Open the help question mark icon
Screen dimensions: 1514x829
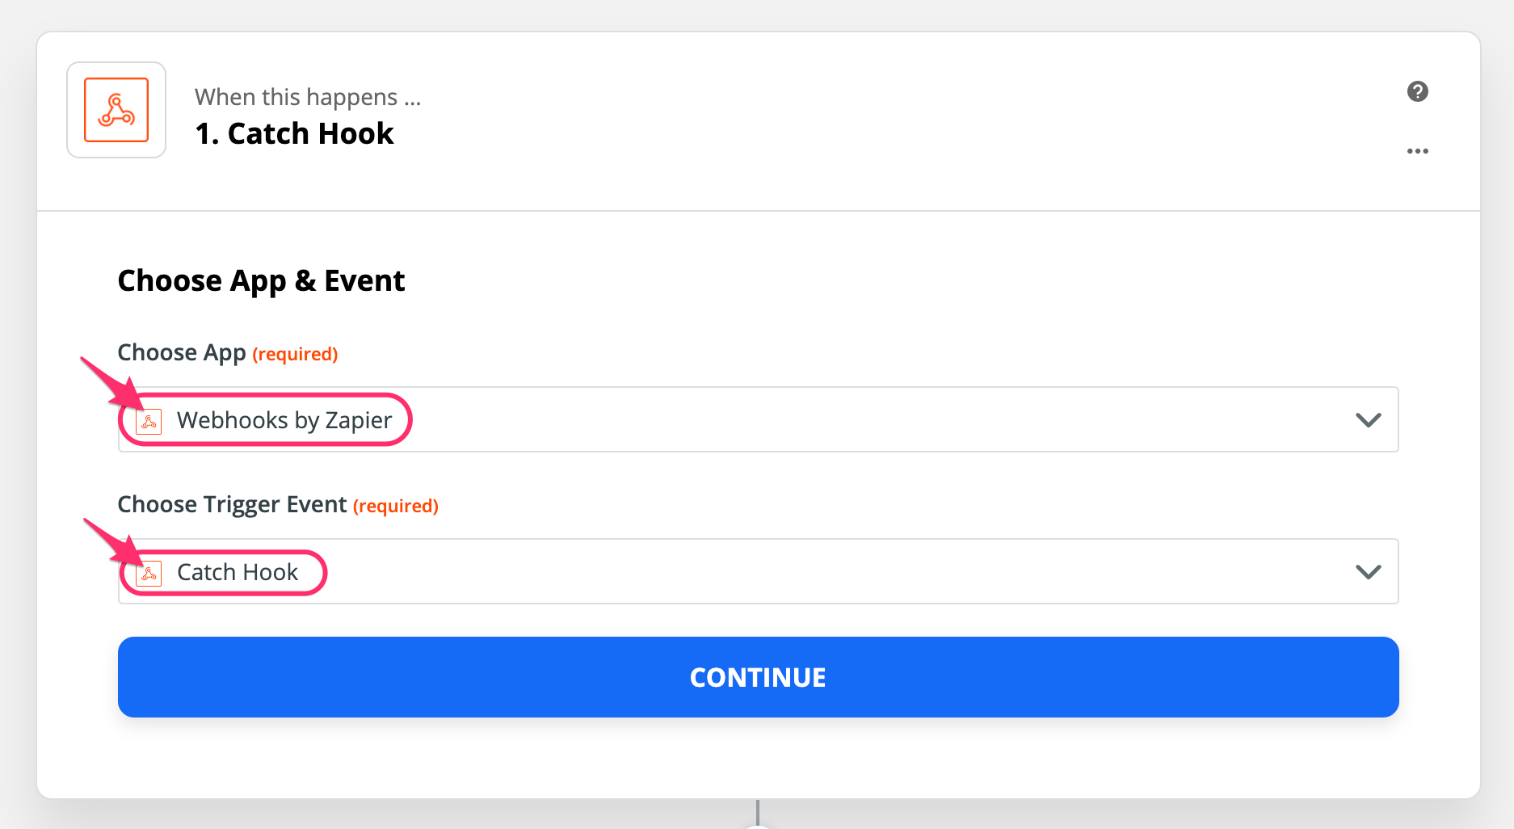coord(1418,92)
